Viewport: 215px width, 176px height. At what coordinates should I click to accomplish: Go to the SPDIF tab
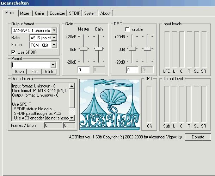pyautogui.click(x=74, y=13)
